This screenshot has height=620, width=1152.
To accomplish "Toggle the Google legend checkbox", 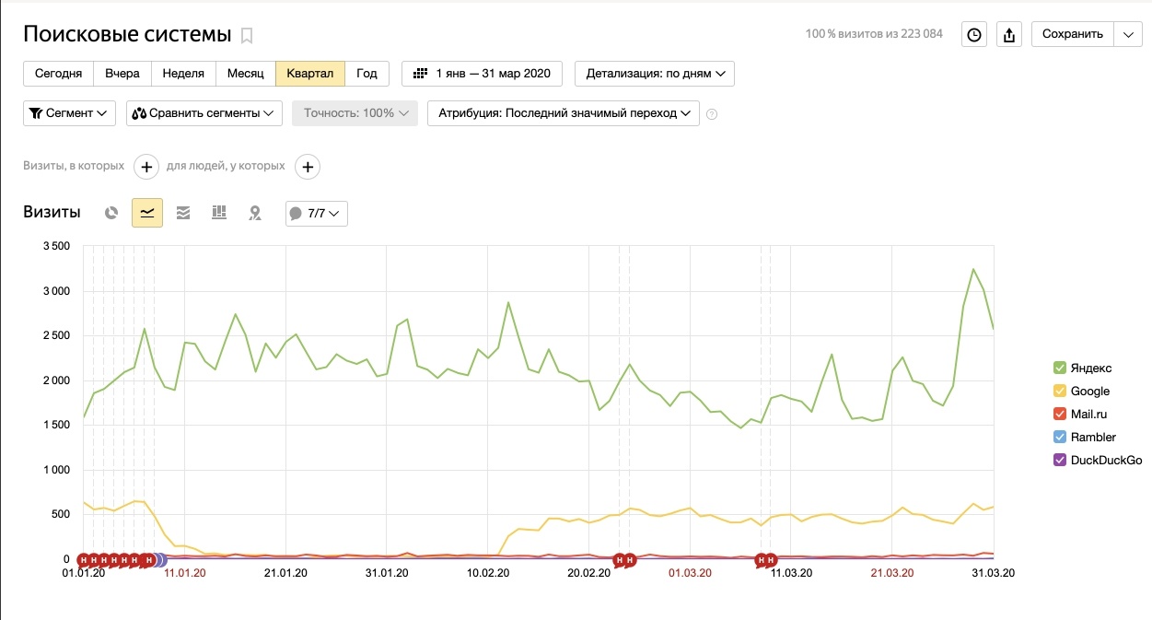I will click(1060, 392).
